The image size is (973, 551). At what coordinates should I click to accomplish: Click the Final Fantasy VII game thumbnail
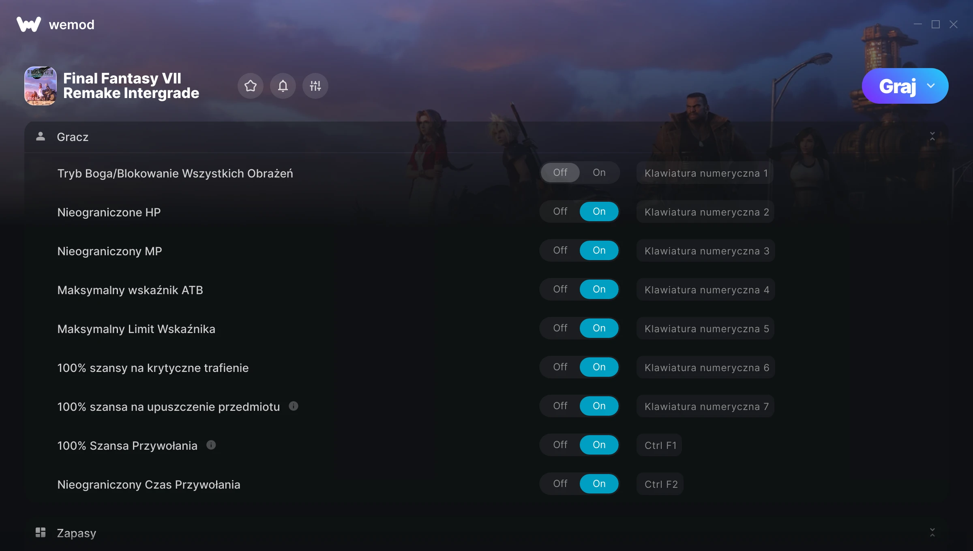pyautogui.click(x=41, y=86)
